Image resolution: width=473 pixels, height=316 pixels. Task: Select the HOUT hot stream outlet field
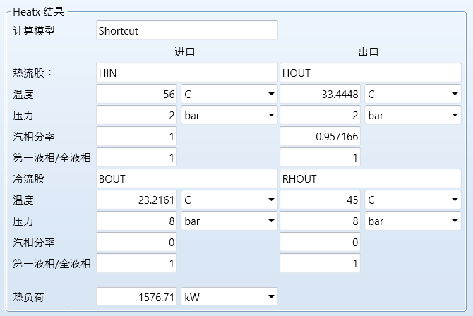coord(370,73)
